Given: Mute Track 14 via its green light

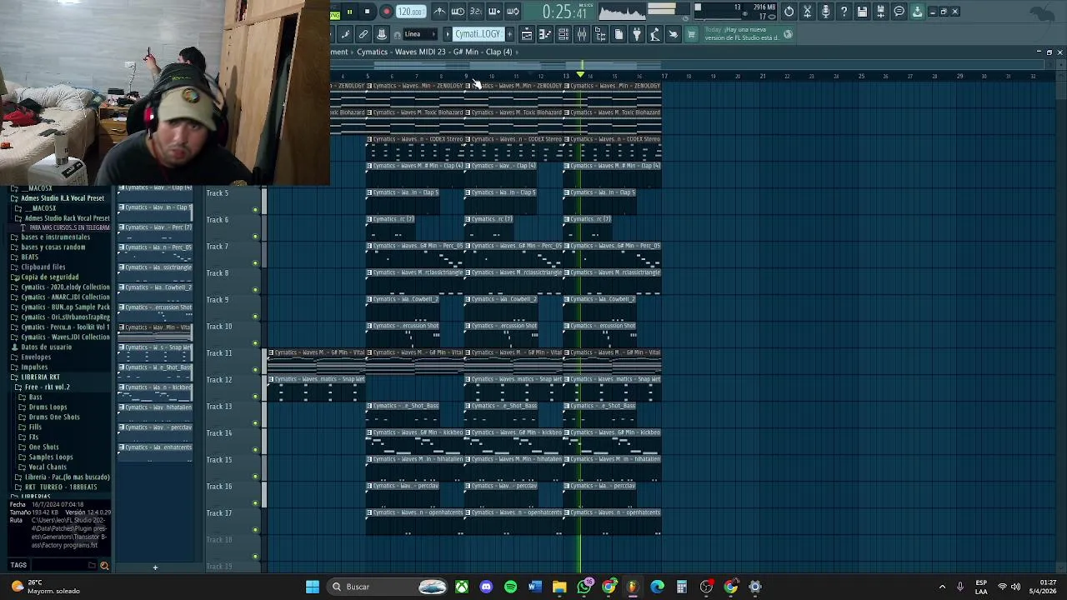Looking at the screenshot, I should click(255, 449).
